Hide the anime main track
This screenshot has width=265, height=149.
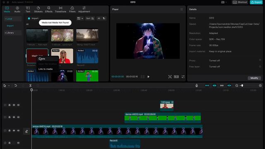14,131
